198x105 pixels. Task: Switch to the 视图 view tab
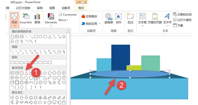point(52,8)
